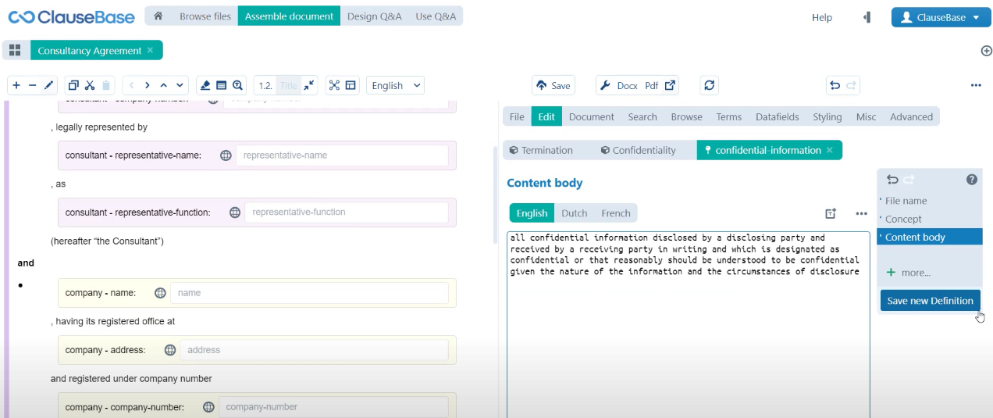Switch to the Datafields tab
The height and width of the screenshot is (418, 993).
777,116
